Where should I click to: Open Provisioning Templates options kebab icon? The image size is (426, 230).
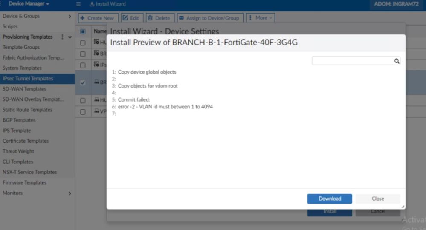pos(62,37)
